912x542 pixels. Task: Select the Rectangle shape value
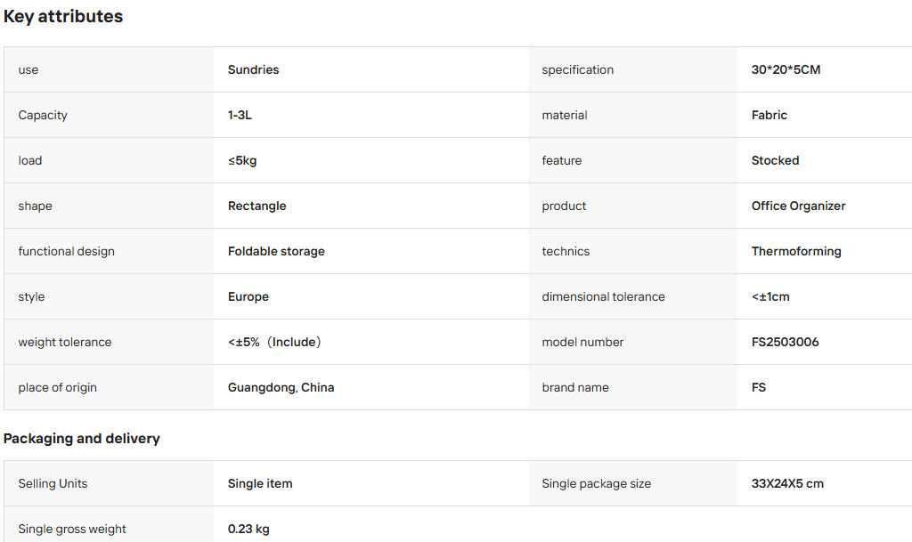pos(256,206)
